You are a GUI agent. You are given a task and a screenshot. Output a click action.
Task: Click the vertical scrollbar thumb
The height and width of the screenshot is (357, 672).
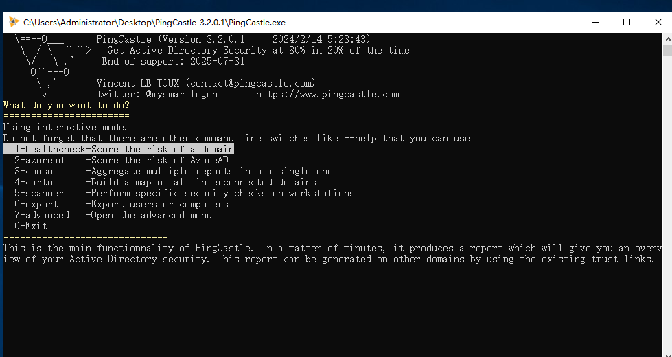tap(667, 51)
